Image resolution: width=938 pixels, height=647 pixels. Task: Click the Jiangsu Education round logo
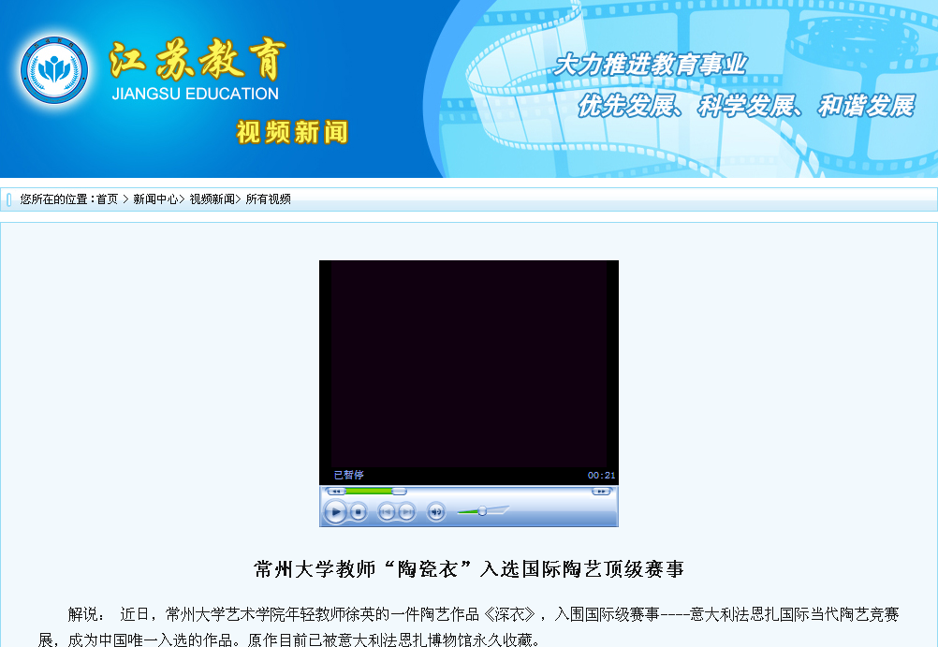point(54,71)
